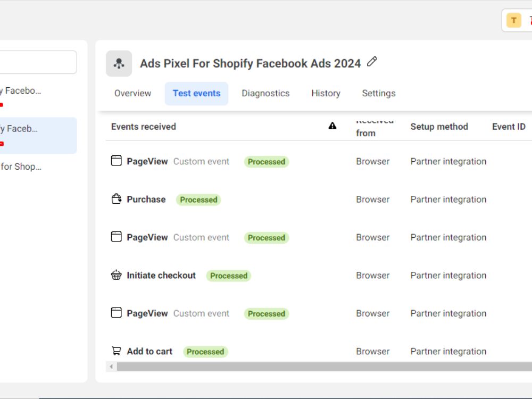Screen dimensions: 532x399
Task: Click the first PageView browser window icon
Action: pyautogui.click(x=117, y=161)
